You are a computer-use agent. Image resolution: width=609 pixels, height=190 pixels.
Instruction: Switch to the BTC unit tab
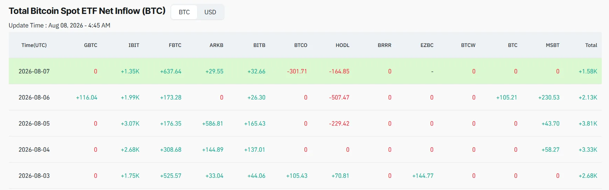click(184, 12)
